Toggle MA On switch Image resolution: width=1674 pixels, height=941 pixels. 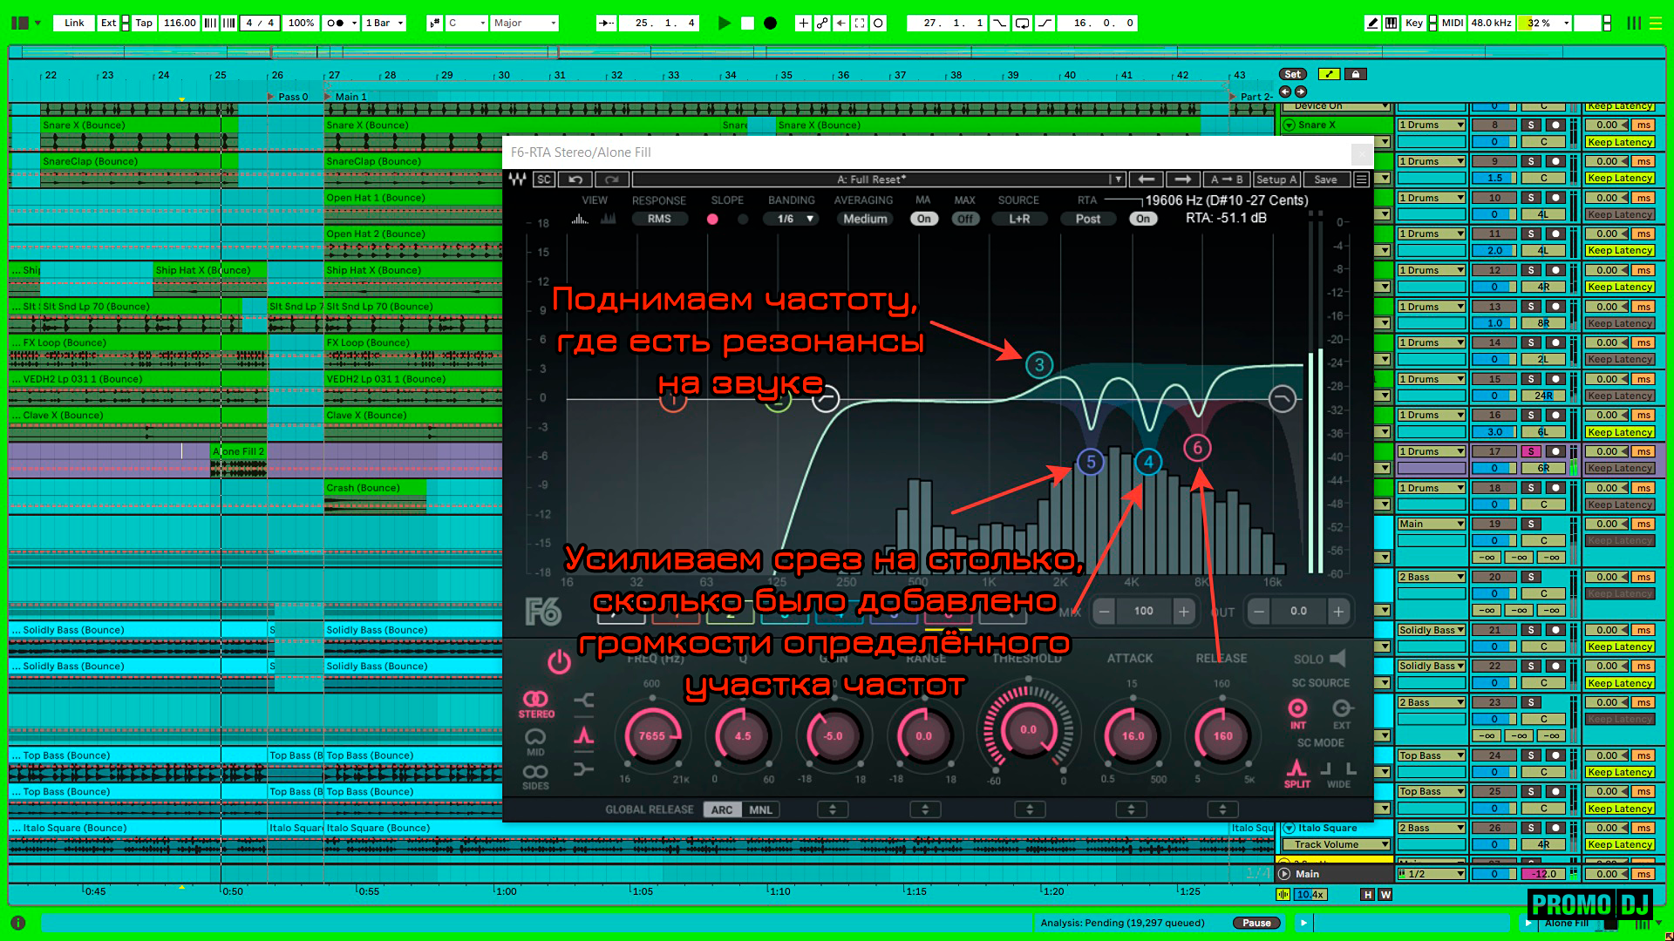(923, 219)
